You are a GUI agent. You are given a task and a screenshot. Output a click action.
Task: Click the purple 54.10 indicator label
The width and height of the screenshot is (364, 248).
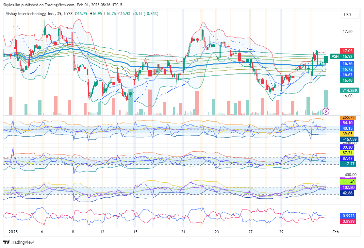(347, 123)
